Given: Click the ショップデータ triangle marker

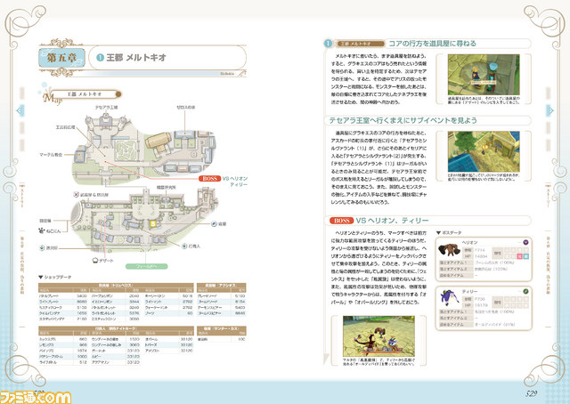Looking at the screenshot, I should coord(41,278).
